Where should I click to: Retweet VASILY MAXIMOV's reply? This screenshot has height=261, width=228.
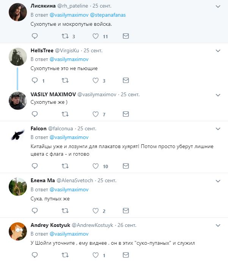(65, 114)
